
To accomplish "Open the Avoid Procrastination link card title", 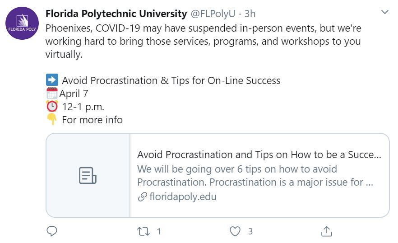I will click(259, 154).
